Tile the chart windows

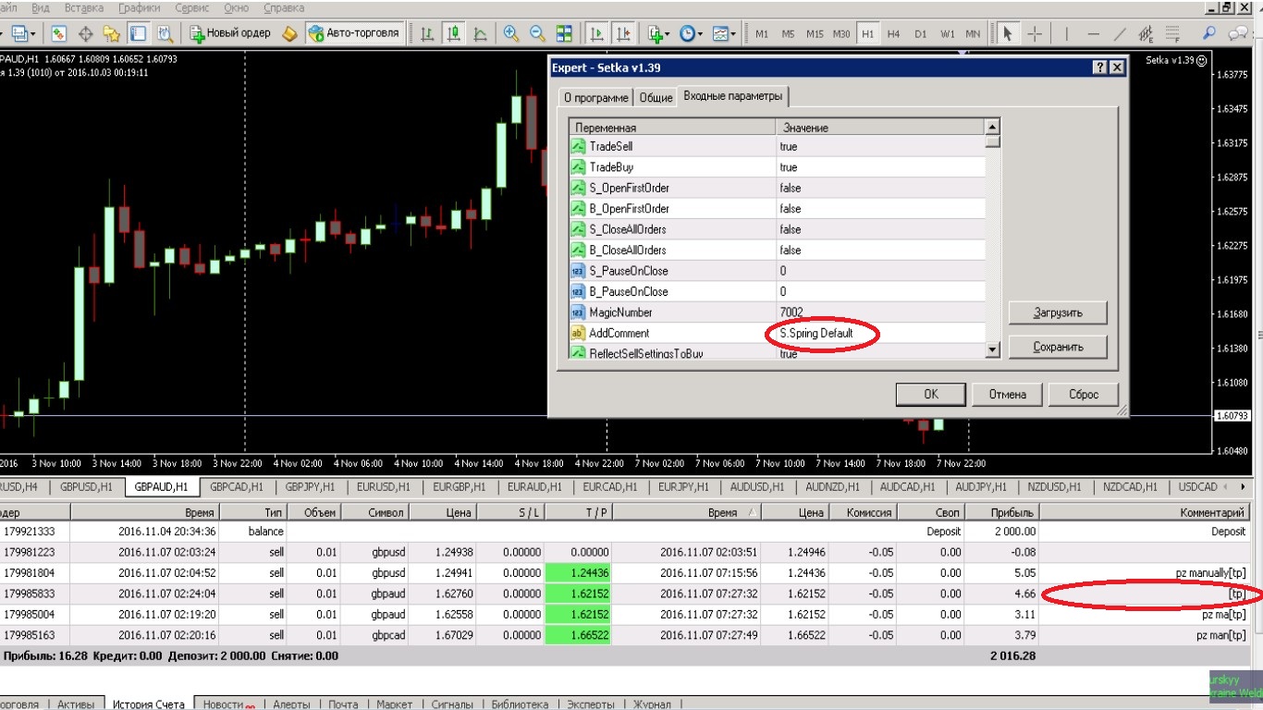pos(564,33)
